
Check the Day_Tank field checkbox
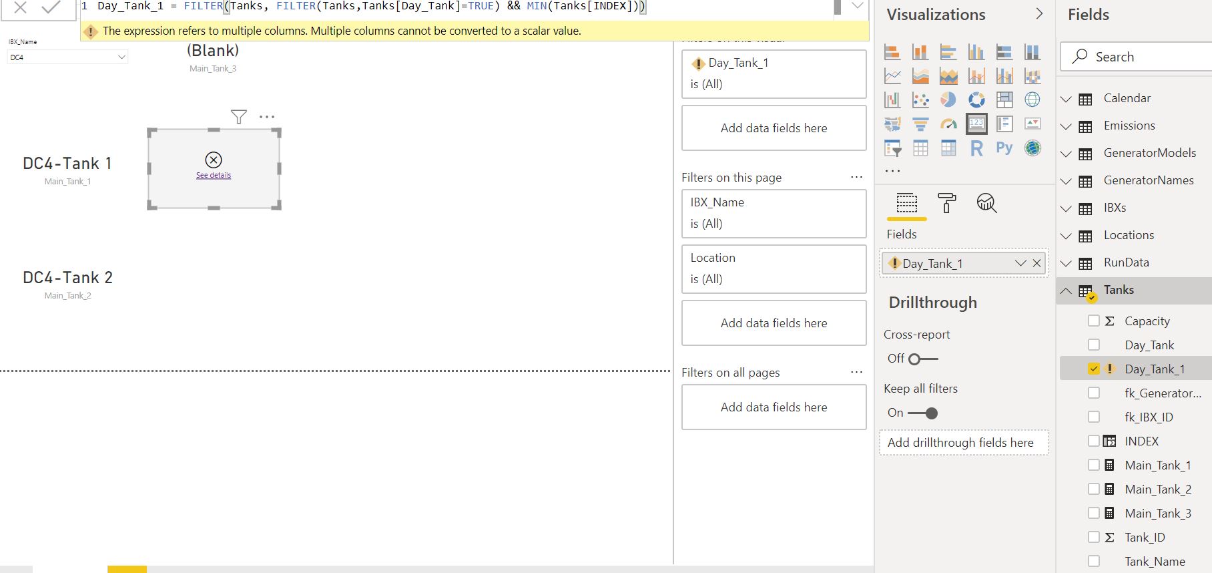tap(1093, 345)
